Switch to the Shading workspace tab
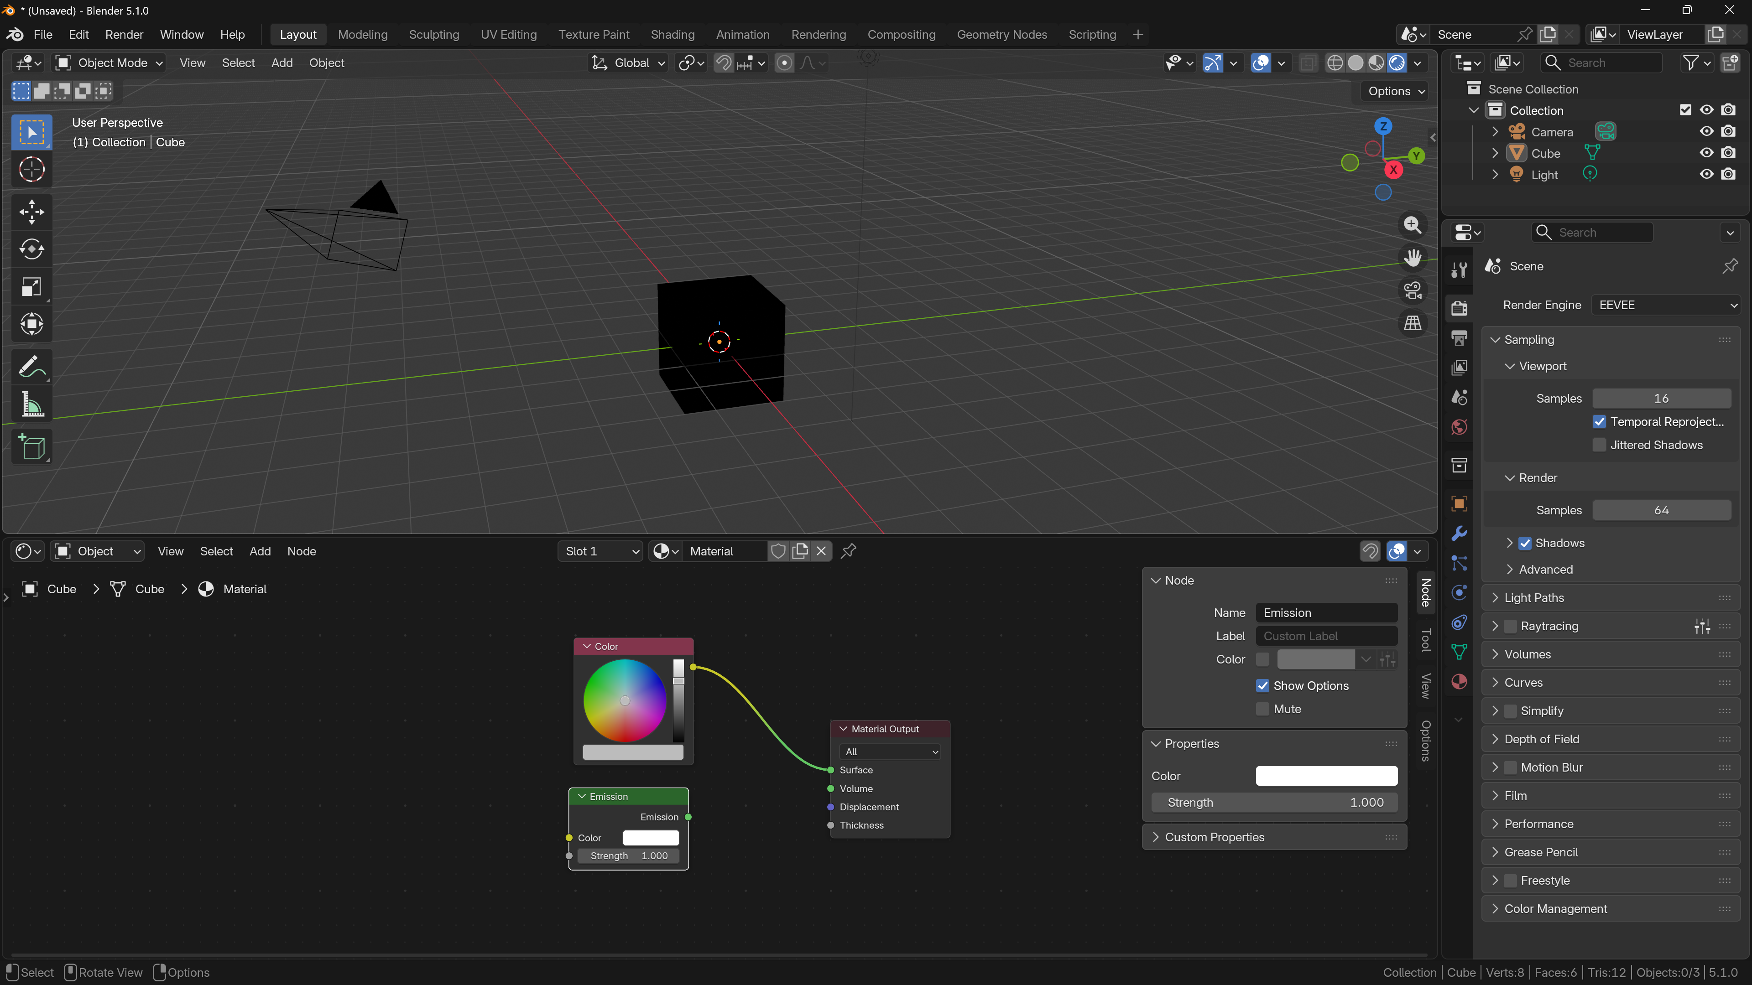Viewport: 1752px width, 985px height. coord(672,35)
